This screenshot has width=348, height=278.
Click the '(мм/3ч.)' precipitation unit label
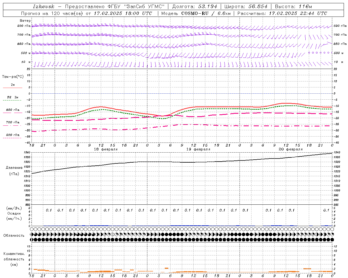click(14, 208)
